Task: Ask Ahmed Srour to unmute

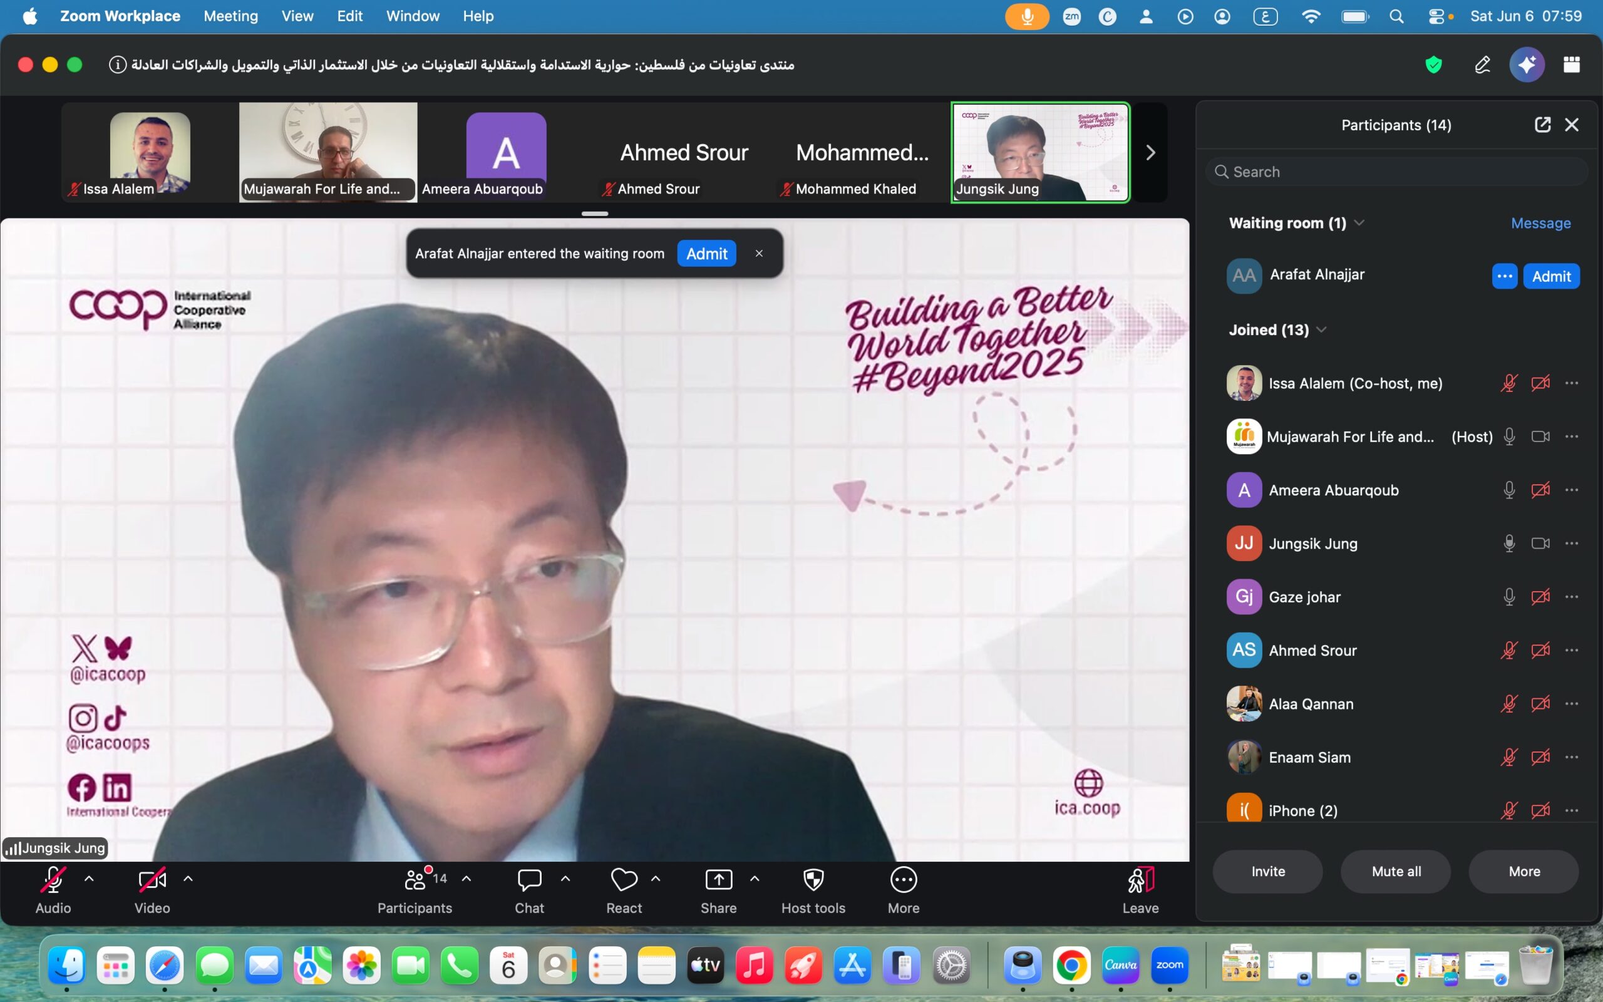Action: [x=1509, y=651]
